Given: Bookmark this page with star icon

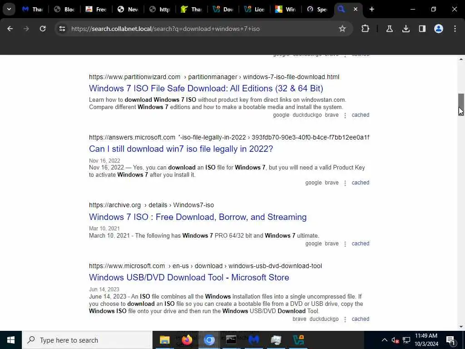Looking at the screenshot, I should point(342,29).
